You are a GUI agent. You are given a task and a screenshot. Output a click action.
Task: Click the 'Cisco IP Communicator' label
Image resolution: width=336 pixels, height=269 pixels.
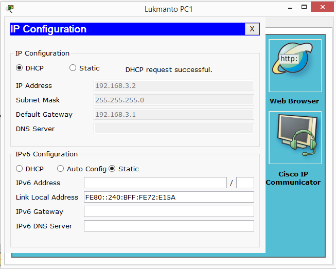pyautogui.click(x=293, y=178)
